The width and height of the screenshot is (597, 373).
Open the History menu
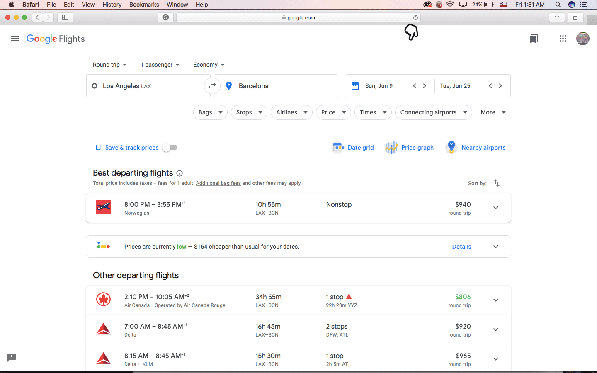pos(112,5)
